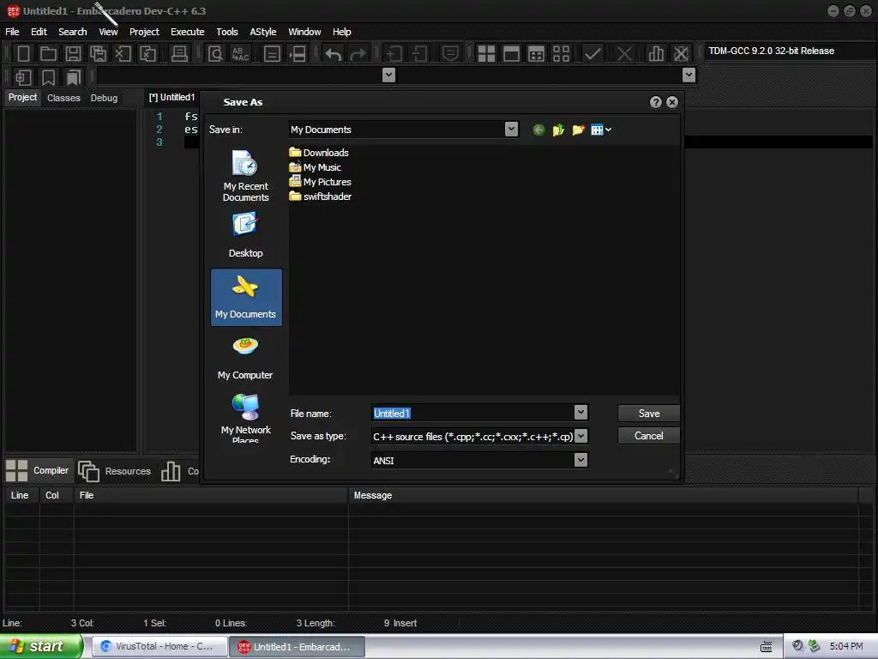The height and width of the screenshot is (659, 878).
Task: Click the Insert snippet toolbar icon
Action: [23, 77]
